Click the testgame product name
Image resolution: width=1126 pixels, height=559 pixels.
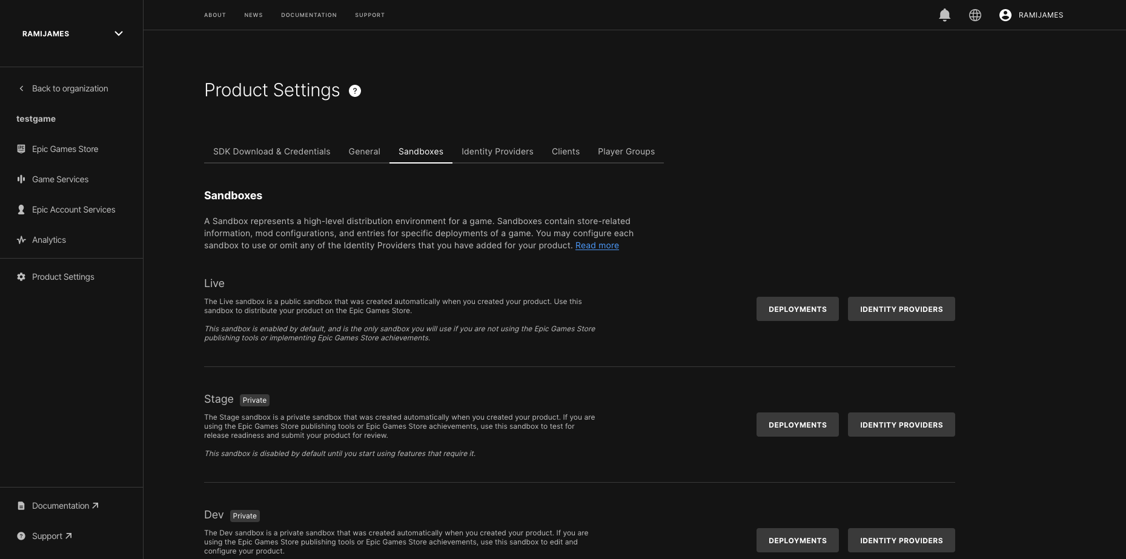coord(36,119)
